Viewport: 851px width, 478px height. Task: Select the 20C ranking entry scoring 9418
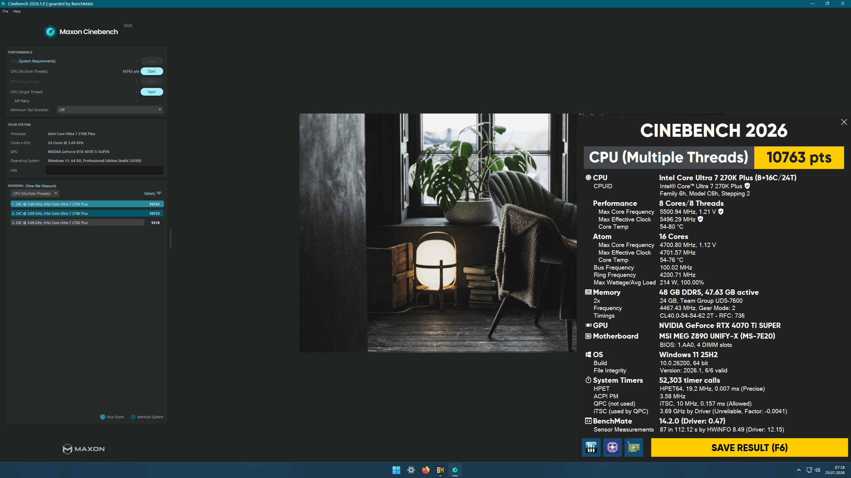[x=87, y=223]
